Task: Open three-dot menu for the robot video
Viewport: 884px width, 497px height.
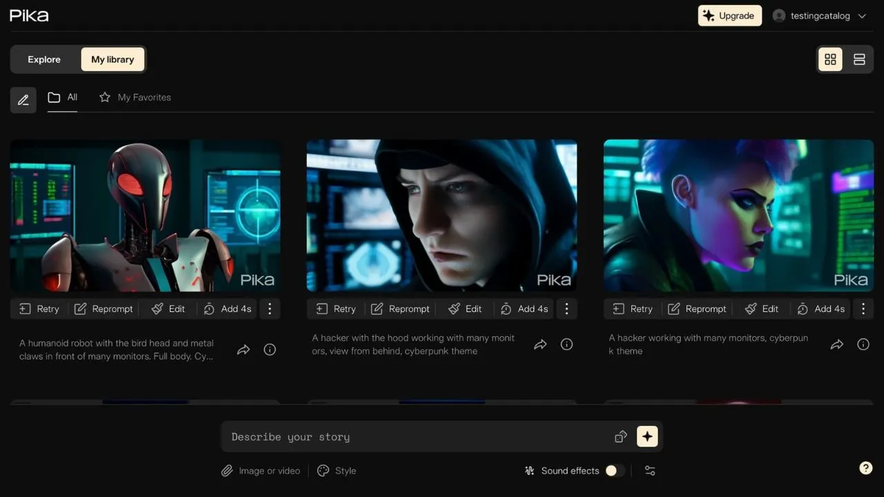Action: (270, 309)
